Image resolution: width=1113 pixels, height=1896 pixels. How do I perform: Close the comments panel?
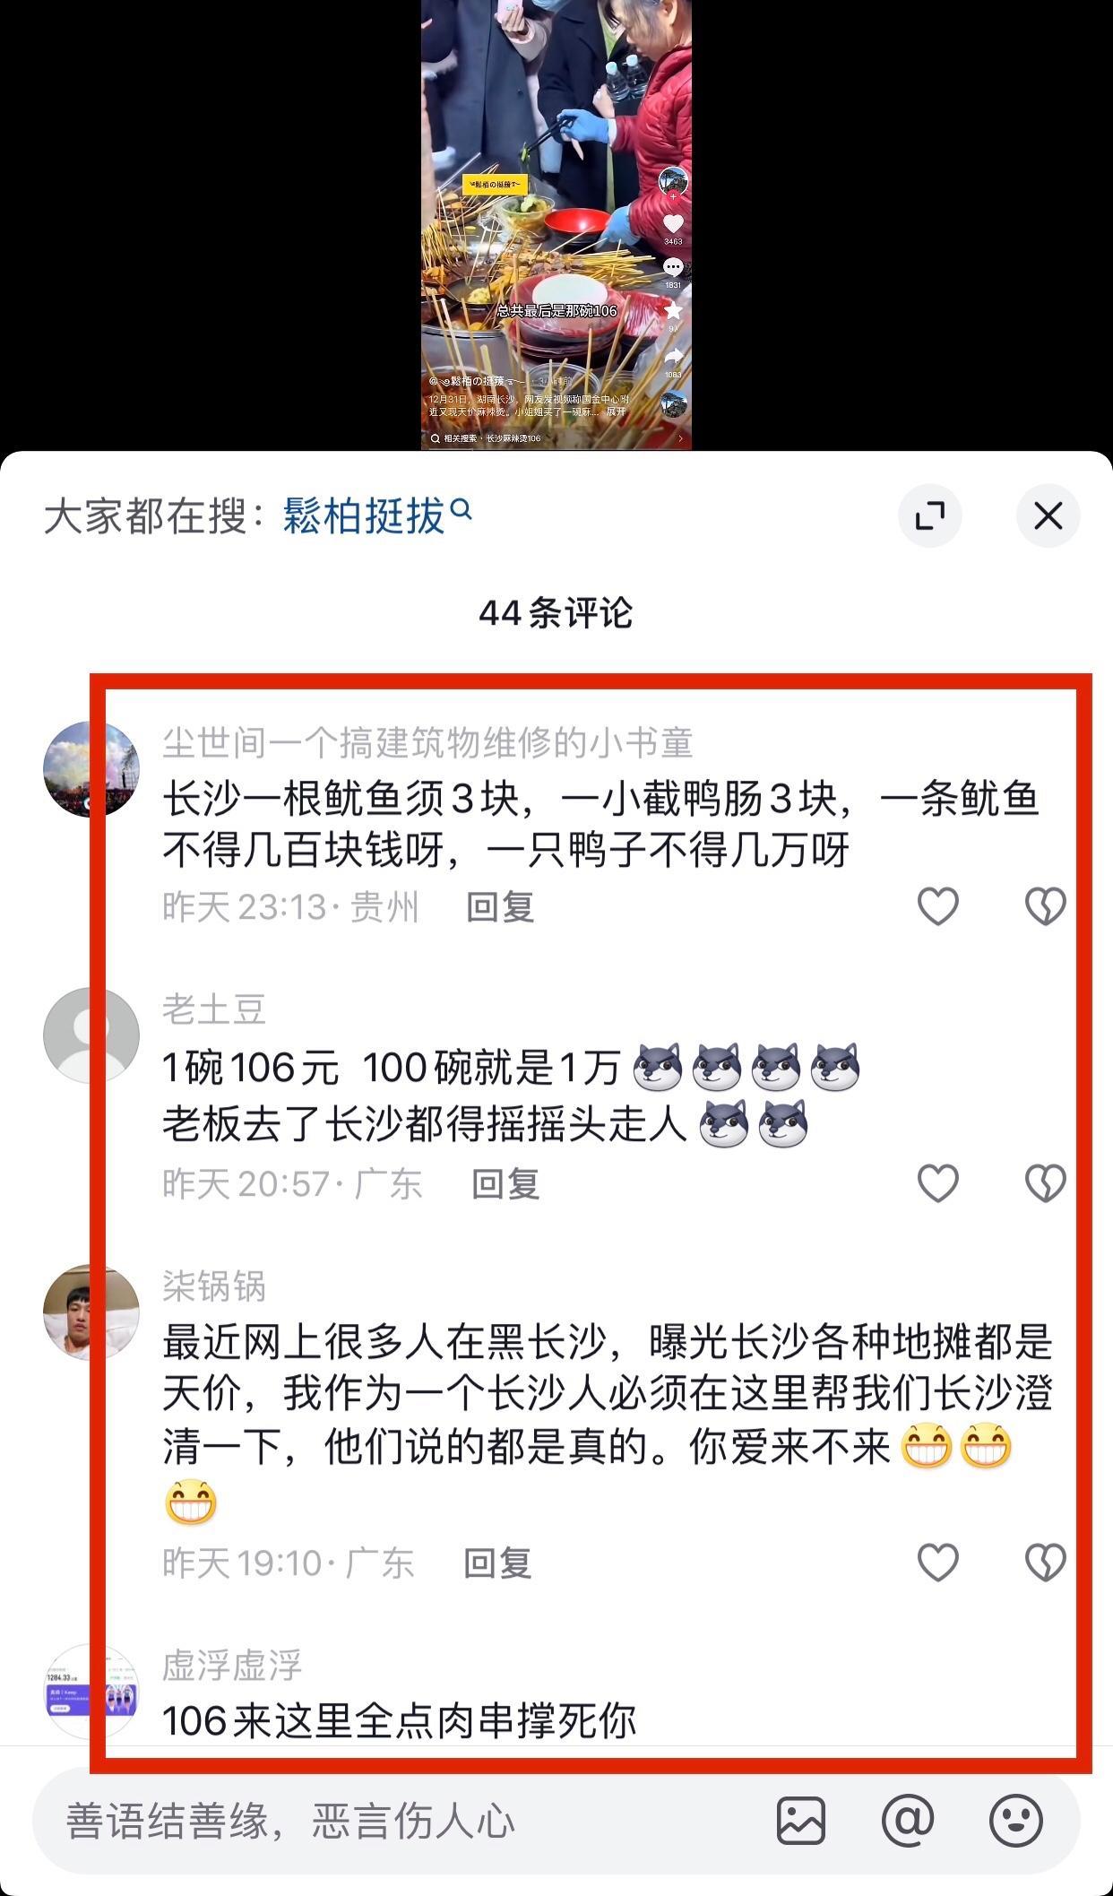1048,515
